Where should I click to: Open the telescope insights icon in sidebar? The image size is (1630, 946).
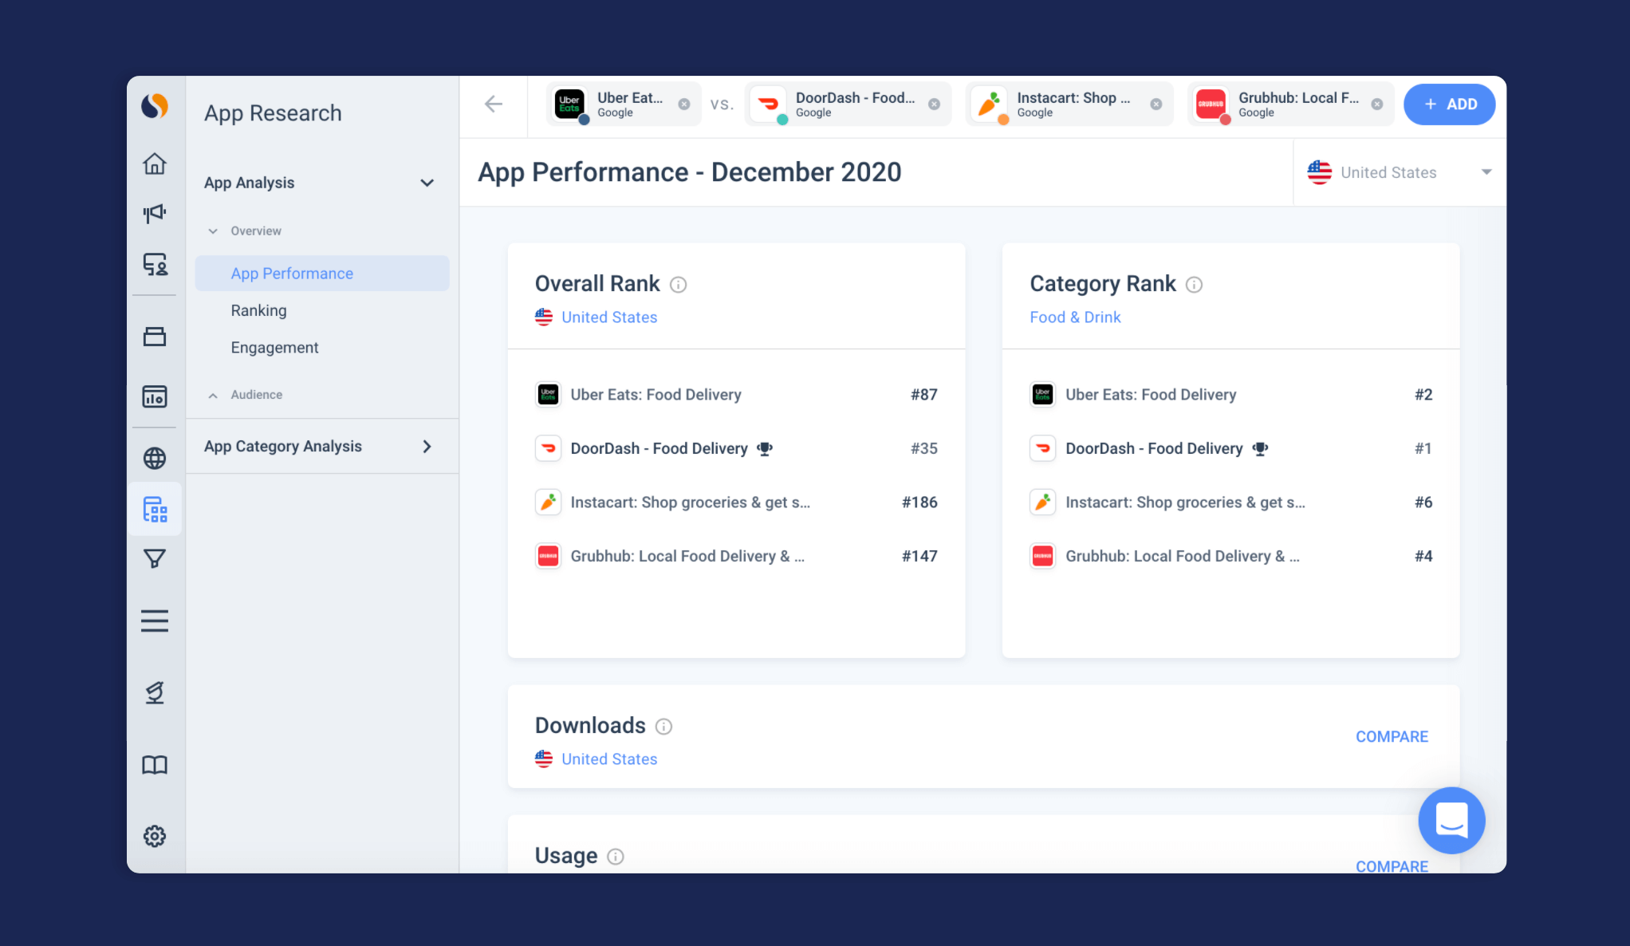point(155,692)
